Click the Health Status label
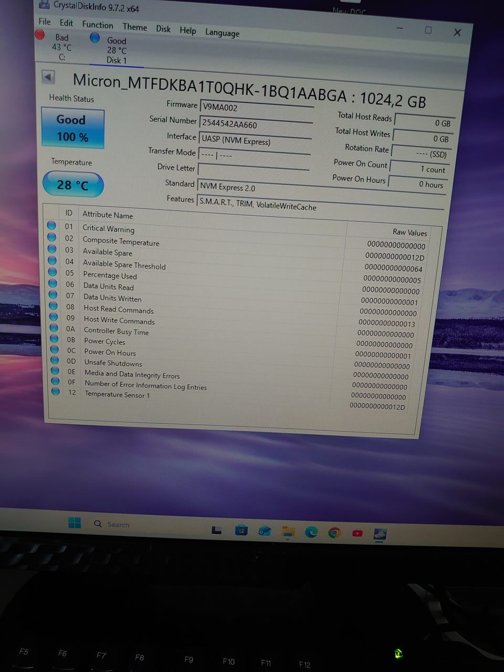This screenshot has height=672, width=504. 71,98
